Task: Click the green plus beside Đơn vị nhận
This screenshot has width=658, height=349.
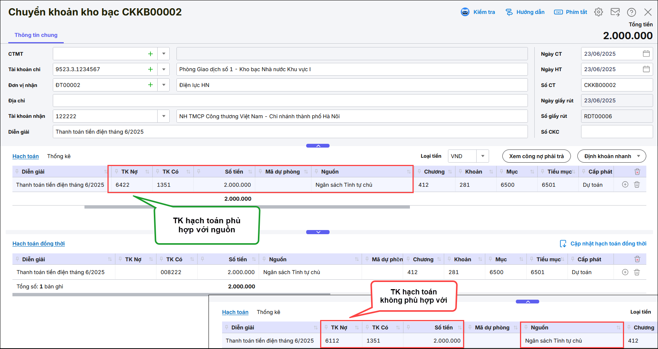Action: point(150,85)
